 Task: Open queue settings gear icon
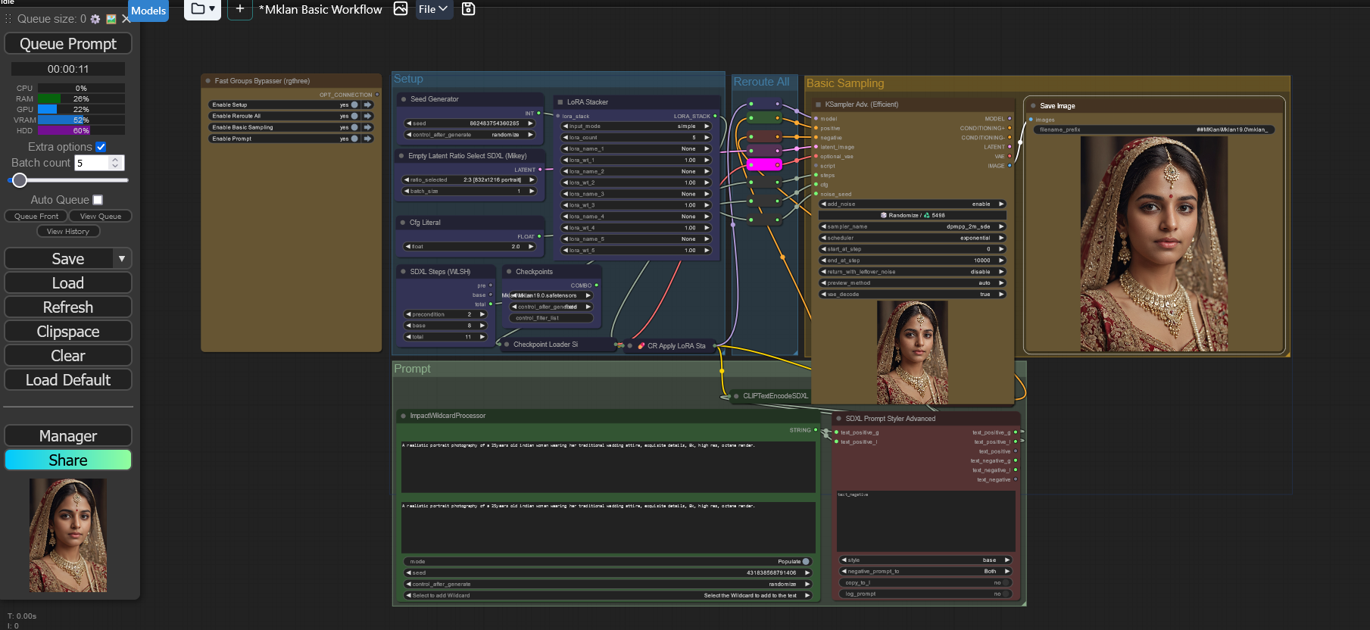click(95, 19)
